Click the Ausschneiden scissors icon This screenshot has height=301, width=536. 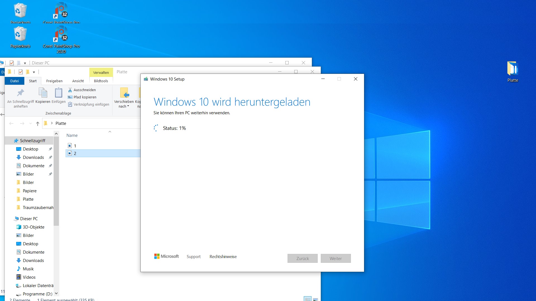pos(70,90)
